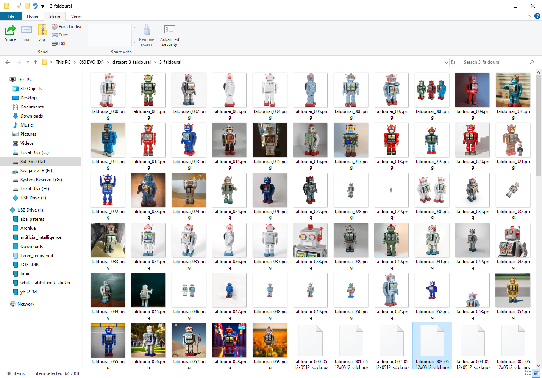Open the View ribbon tab
This screenshot has width=542, height=378.
tap(76, 16)
